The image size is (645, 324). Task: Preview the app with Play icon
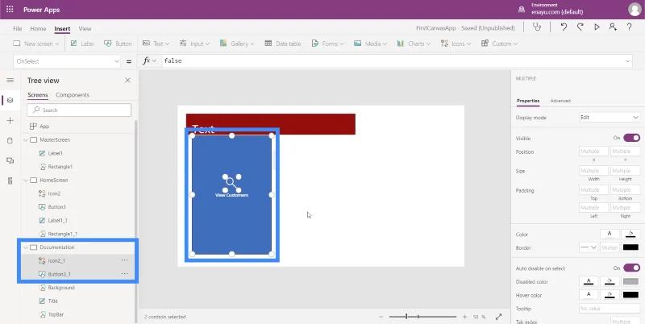[597, 27]
